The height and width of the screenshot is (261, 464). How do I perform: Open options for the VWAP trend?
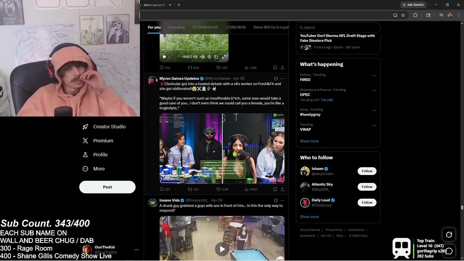coord(374,125)
